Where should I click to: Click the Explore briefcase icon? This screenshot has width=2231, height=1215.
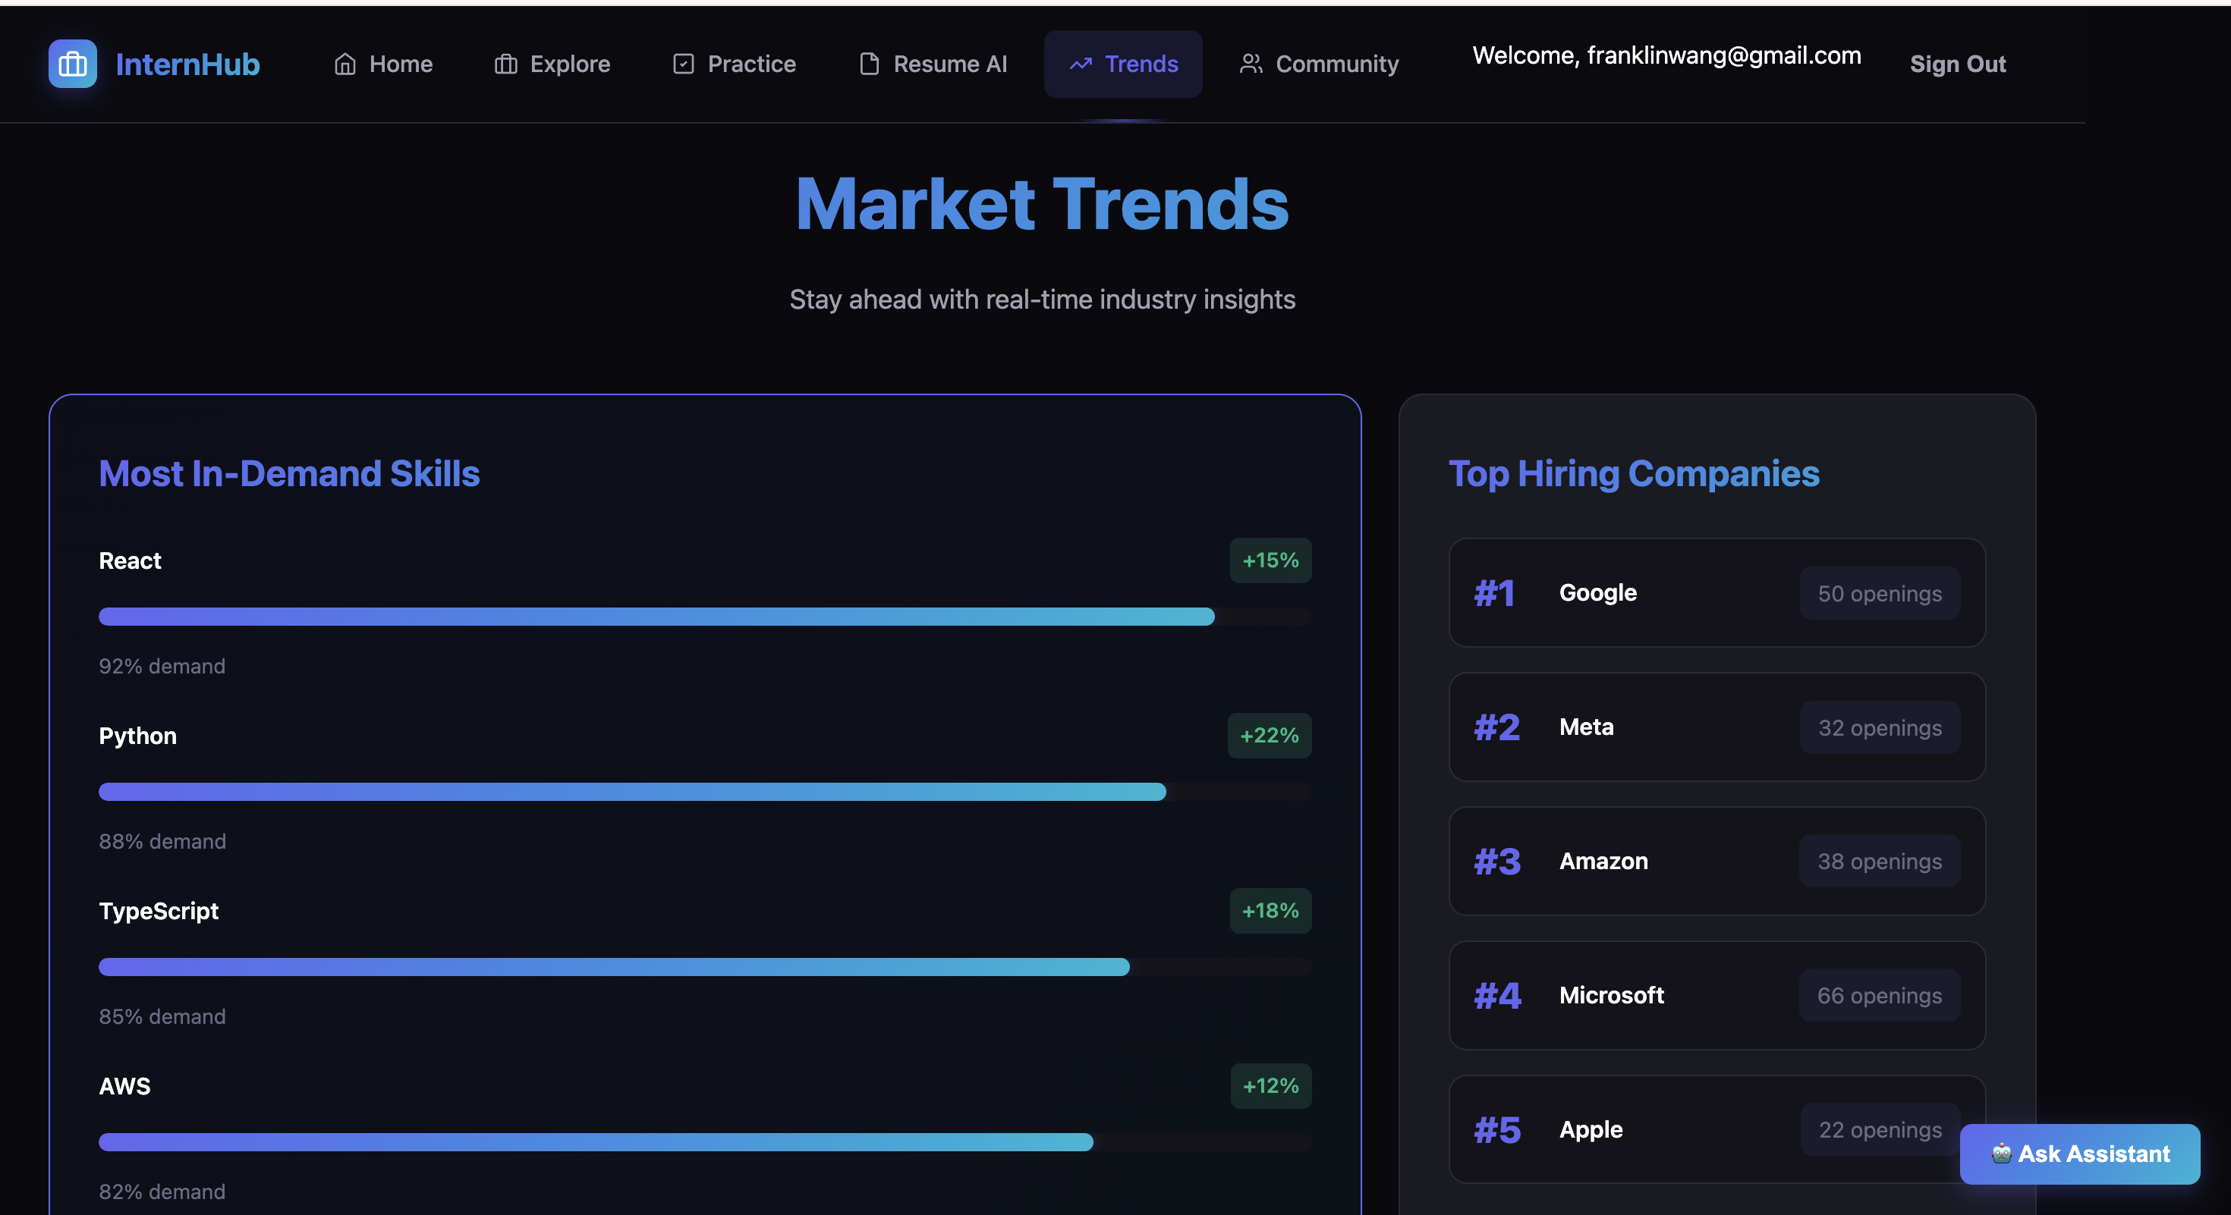click(506, 64)
